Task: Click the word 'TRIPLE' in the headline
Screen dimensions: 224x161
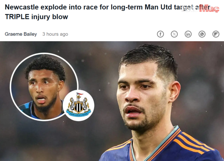Action: click(x=17, y=17)
